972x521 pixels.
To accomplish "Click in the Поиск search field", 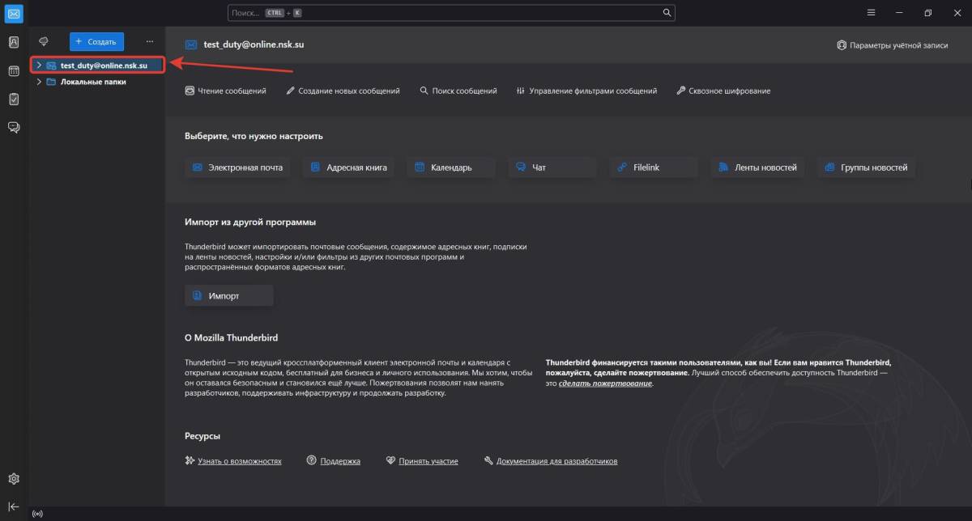I will [446, 13].
